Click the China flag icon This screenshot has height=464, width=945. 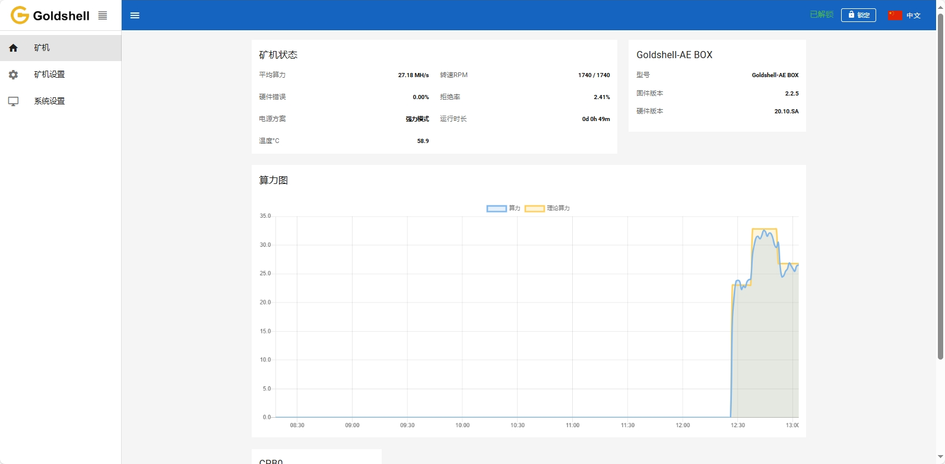pyautogui.click(x=895, y=15)
